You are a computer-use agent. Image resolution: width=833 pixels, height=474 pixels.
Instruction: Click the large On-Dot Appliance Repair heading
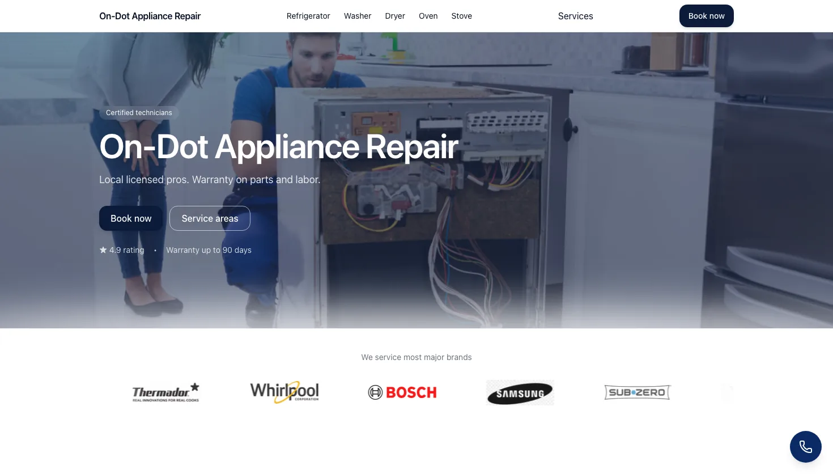pos(279,147)
